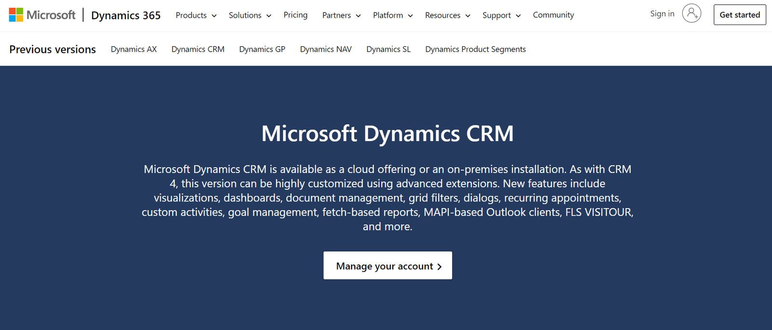The image size is (772, 330).
Task: Click the Microsoft logo
Action: click(42, 15)
